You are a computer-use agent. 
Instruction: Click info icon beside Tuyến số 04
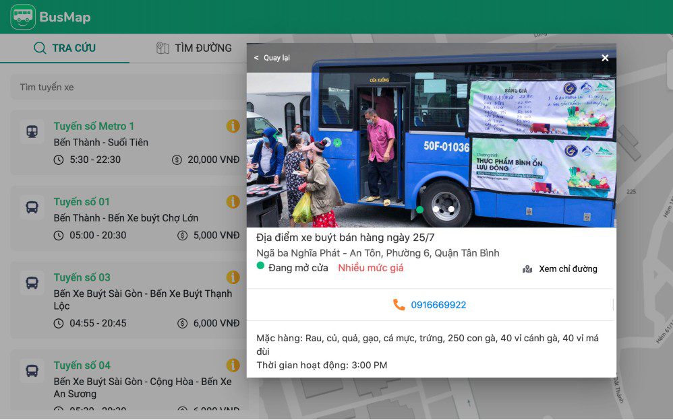(233, 365)
